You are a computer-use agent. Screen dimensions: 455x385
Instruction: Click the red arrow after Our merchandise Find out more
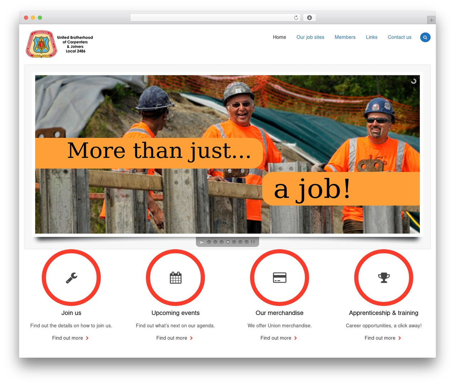pos(295,338)
